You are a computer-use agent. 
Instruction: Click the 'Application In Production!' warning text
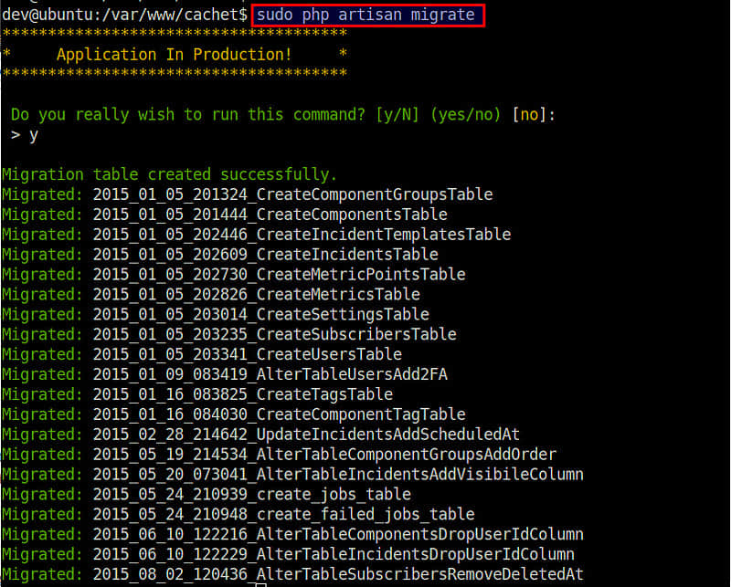pos(174,55)
